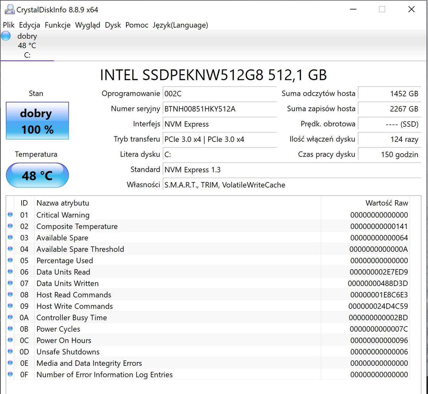Screen dimensions: 428x394
Task: Open the Dysk menu
Action: tap(113, 25)
